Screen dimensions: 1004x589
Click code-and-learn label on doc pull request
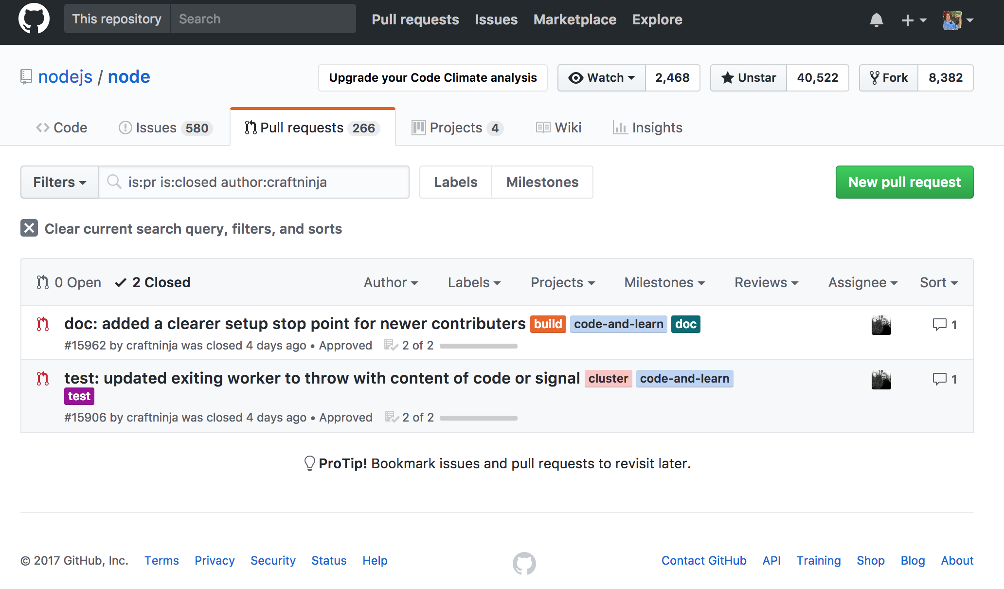(x=619, y=324)
